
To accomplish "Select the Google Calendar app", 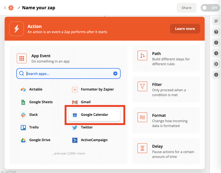I will coord(94,115).
